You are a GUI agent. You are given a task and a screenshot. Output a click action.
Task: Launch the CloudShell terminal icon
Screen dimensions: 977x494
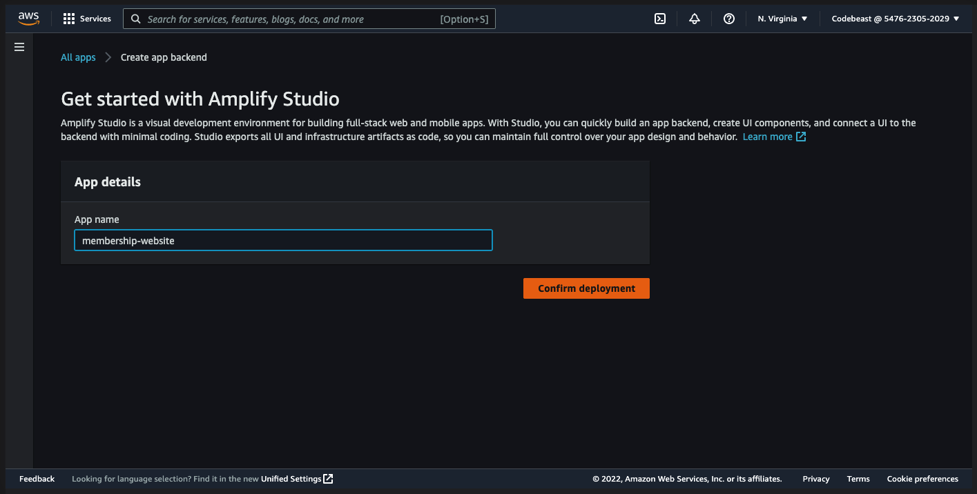pyautogui.click(x=660, y=19)
